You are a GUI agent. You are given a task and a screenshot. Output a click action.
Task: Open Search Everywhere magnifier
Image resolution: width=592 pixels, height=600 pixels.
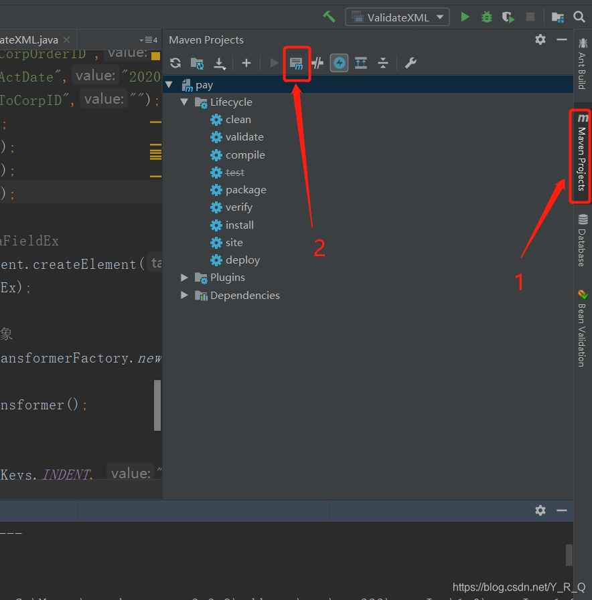coord(579,17)
